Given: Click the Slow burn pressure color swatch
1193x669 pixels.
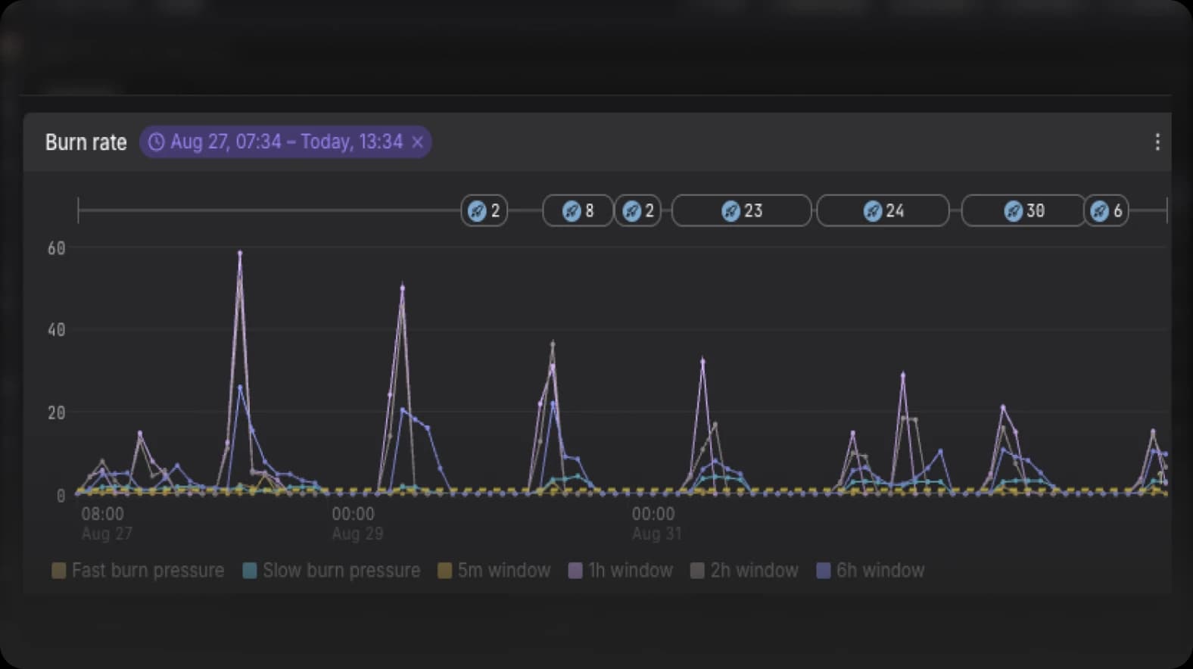Looking at the screenshot, I should pyautogui.click(x=250, y=571).
